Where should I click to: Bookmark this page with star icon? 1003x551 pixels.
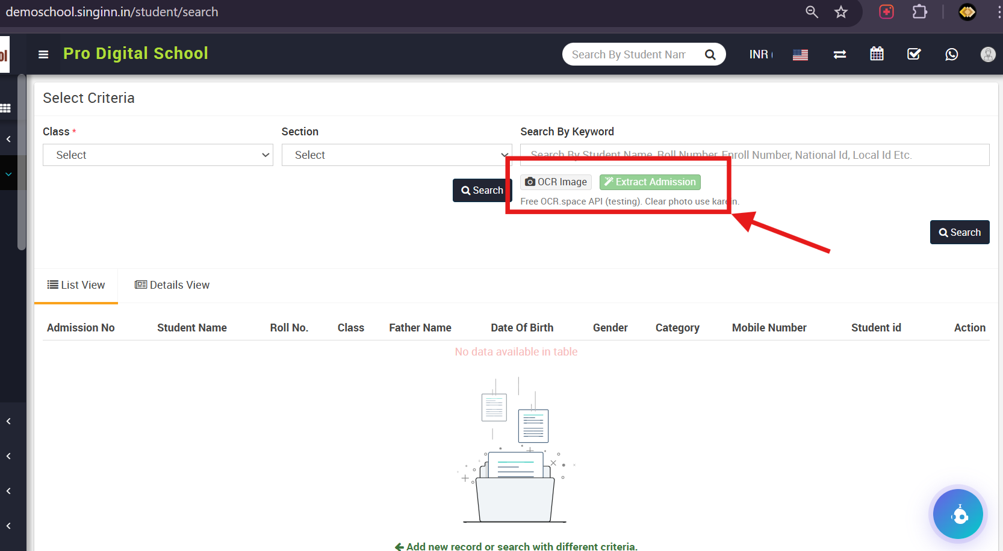click(841, 12)
